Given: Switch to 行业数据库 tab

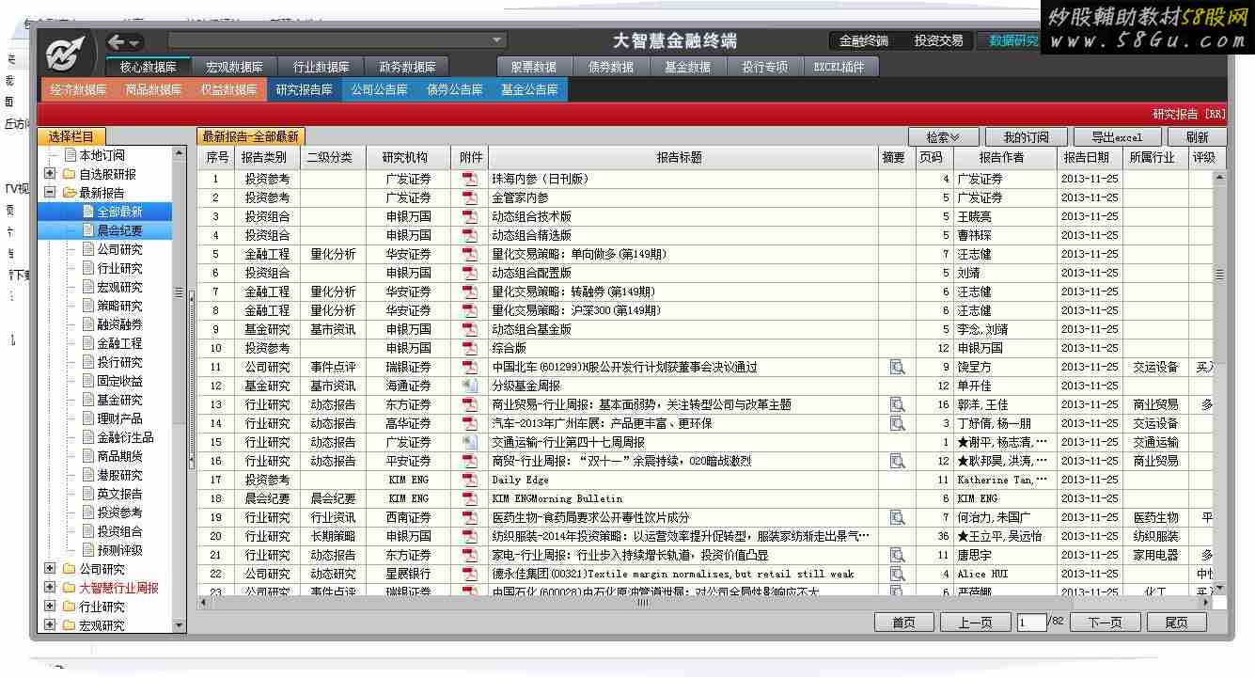Looking at the screenshot, I should coord(321,67).
